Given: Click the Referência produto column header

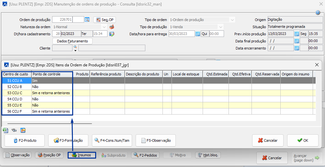Looking at the screenshot, I should pos(107,74).
